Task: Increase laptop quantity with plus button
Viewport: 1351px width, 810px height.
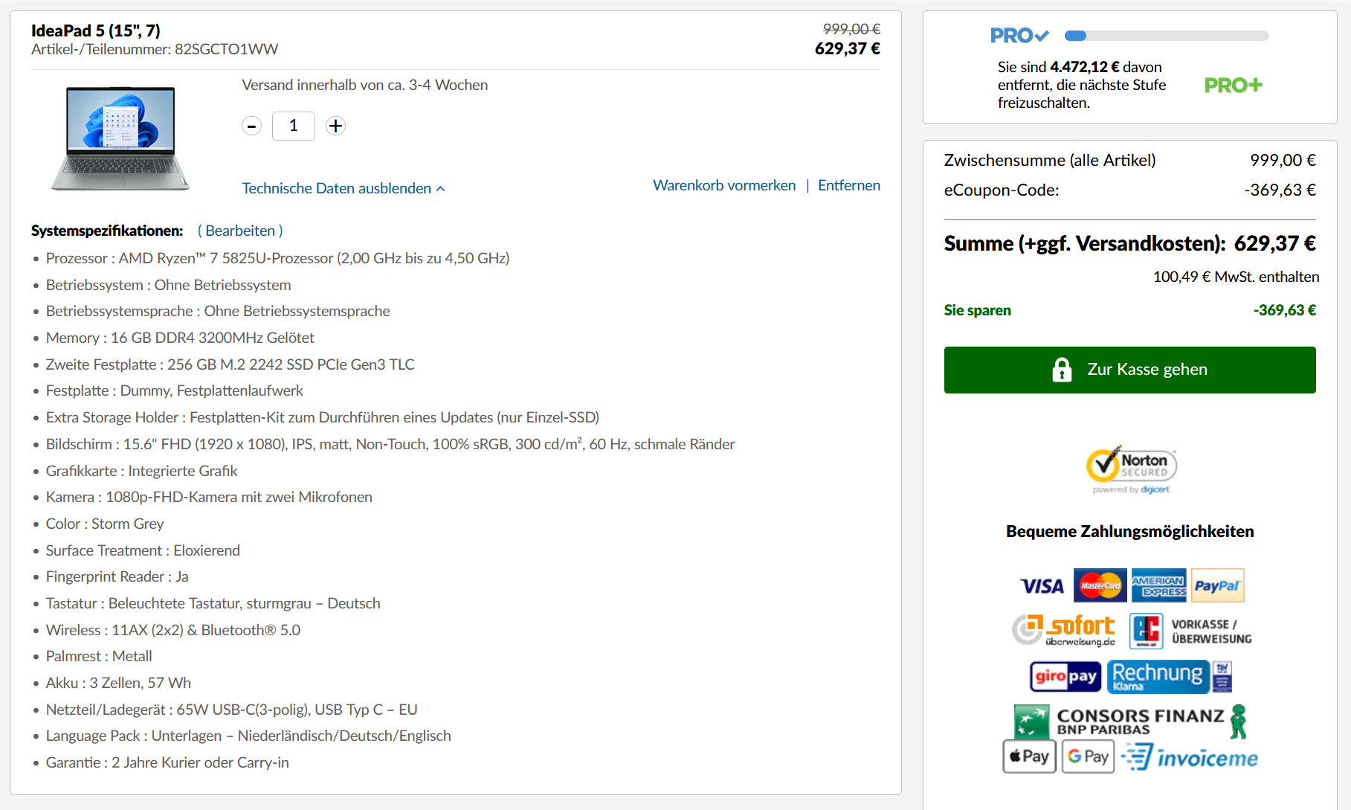Action: [336, 126]
